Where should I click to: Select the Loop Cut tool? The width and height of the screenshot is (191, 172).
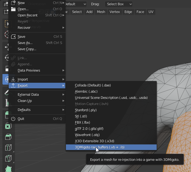(x=8, y=147)
